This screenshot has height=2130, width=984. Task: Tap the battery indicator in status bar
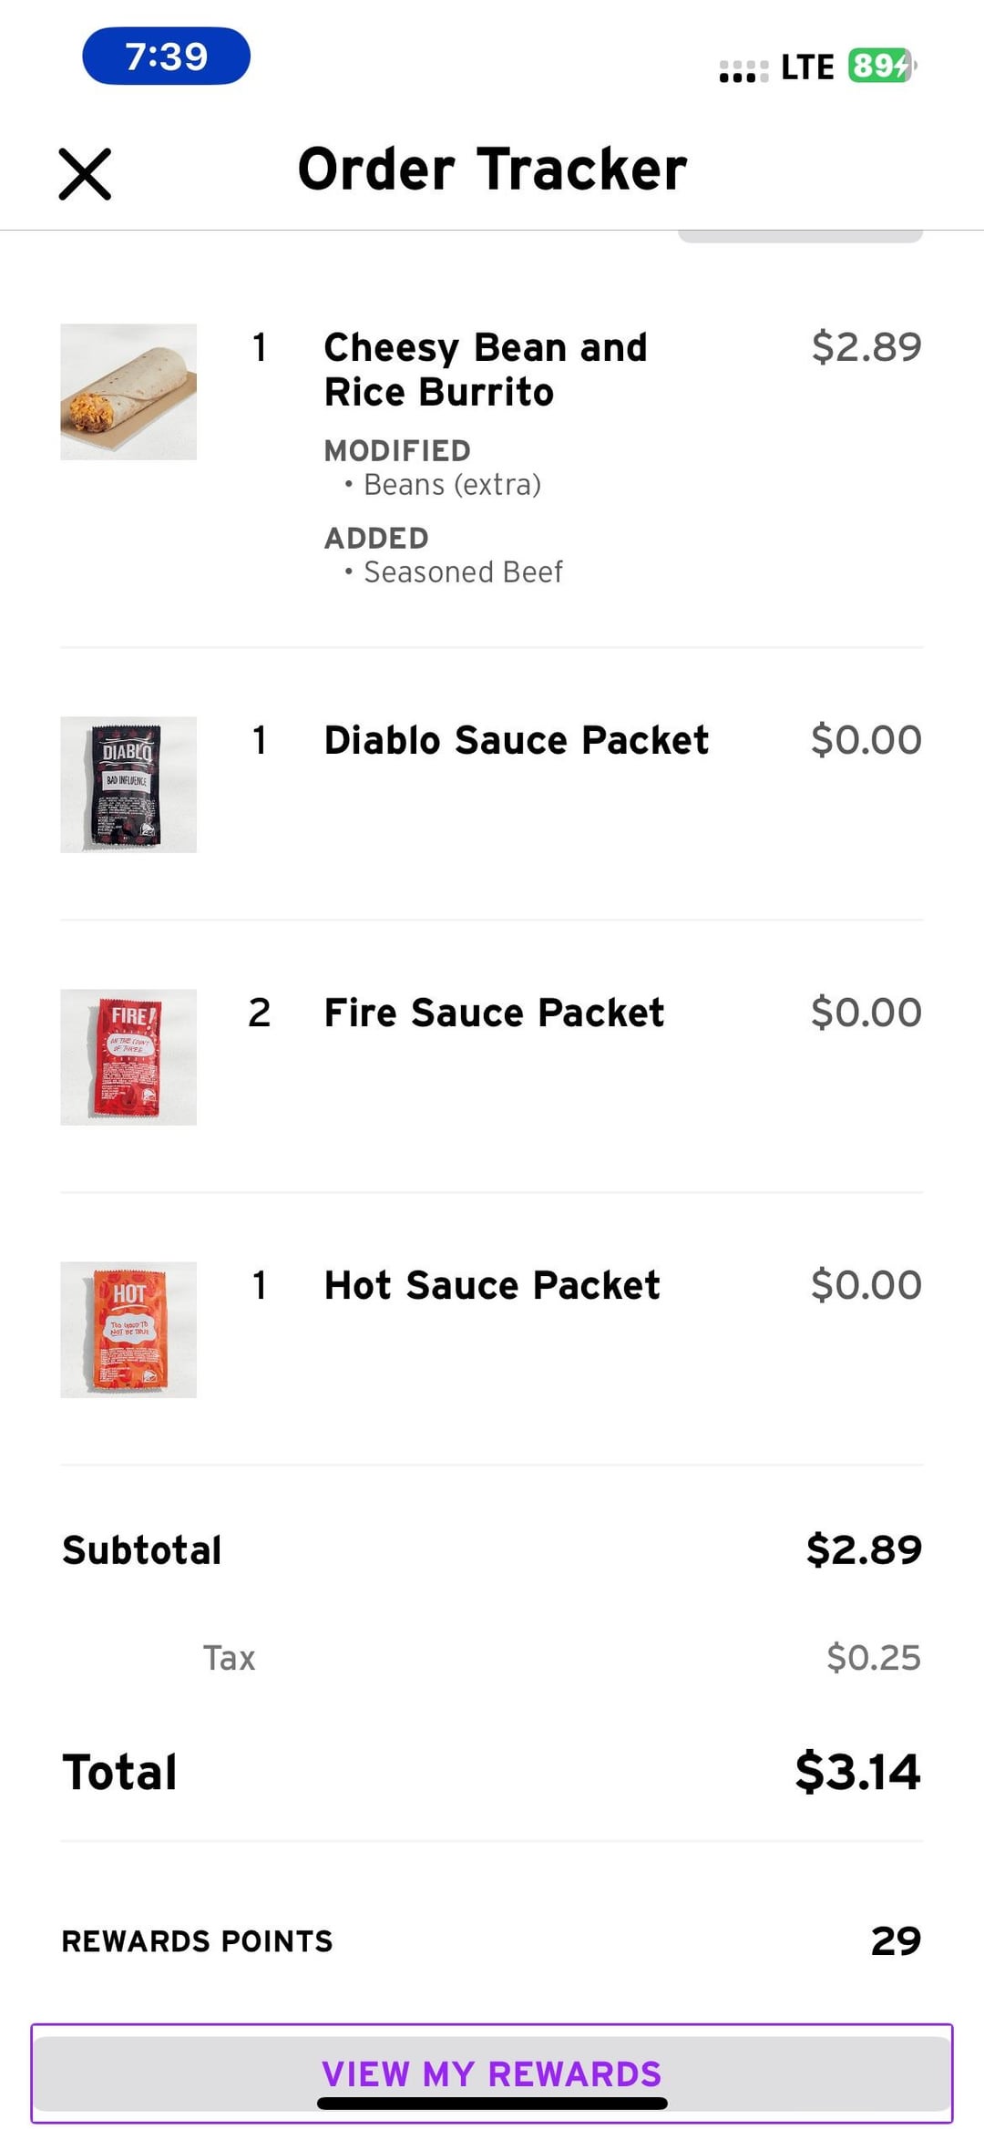coord(881,66)
